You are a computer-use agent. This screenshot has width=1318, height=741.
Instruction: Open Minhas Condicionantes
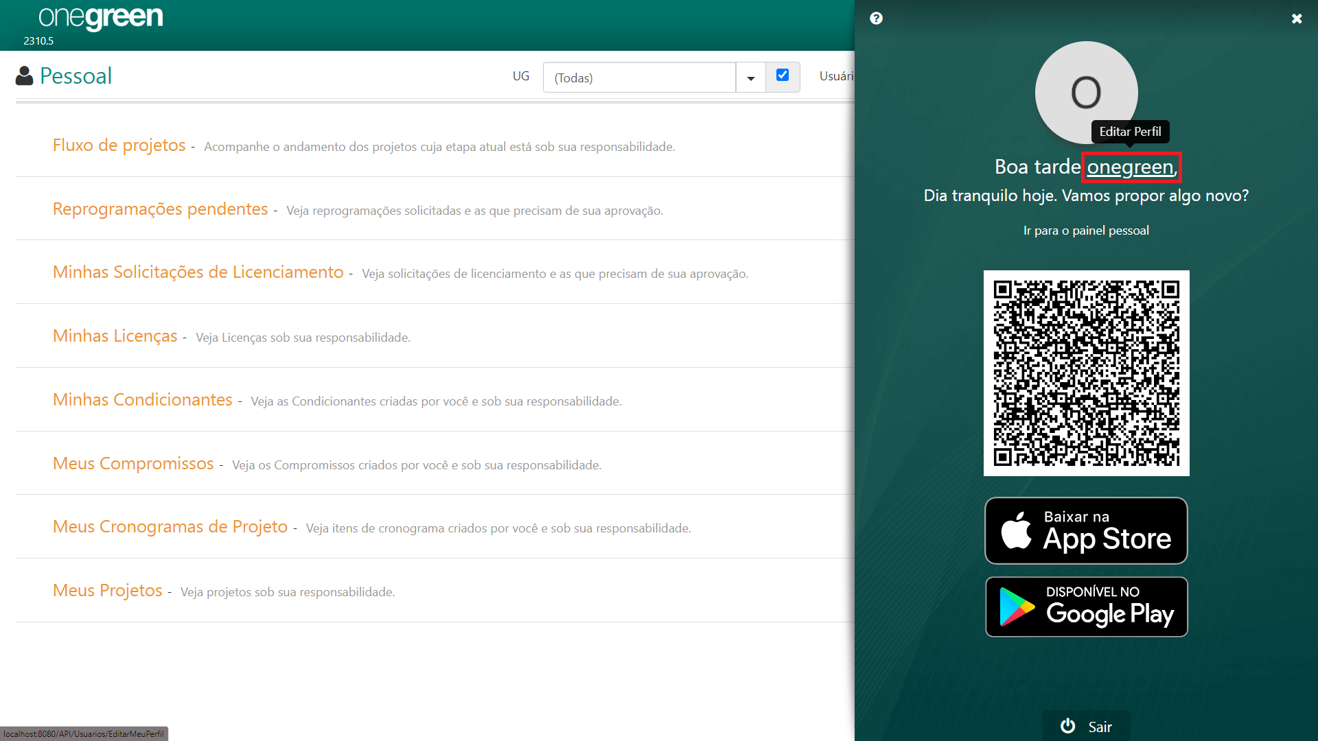tap(143, 399)
